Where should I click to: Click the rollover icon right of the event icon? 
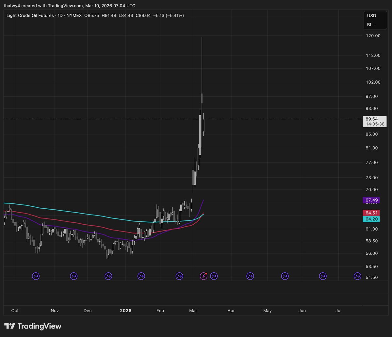point(214,276)
